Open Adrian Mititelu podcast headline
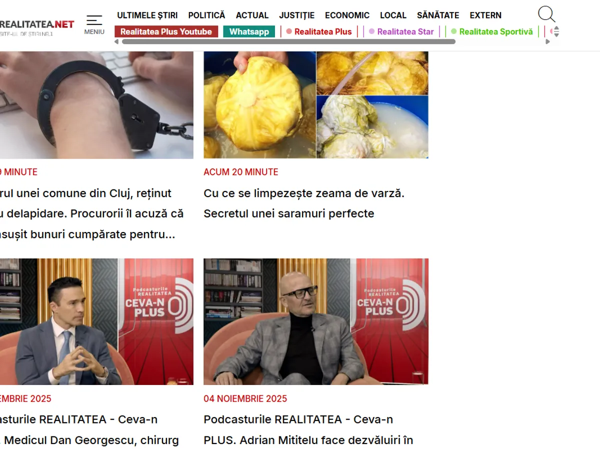600x450 pixels. click(308, 430)
